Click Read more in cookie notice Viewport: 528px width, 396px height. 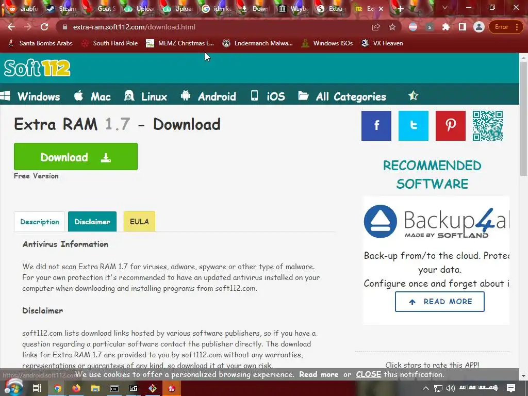pos(319,374)
